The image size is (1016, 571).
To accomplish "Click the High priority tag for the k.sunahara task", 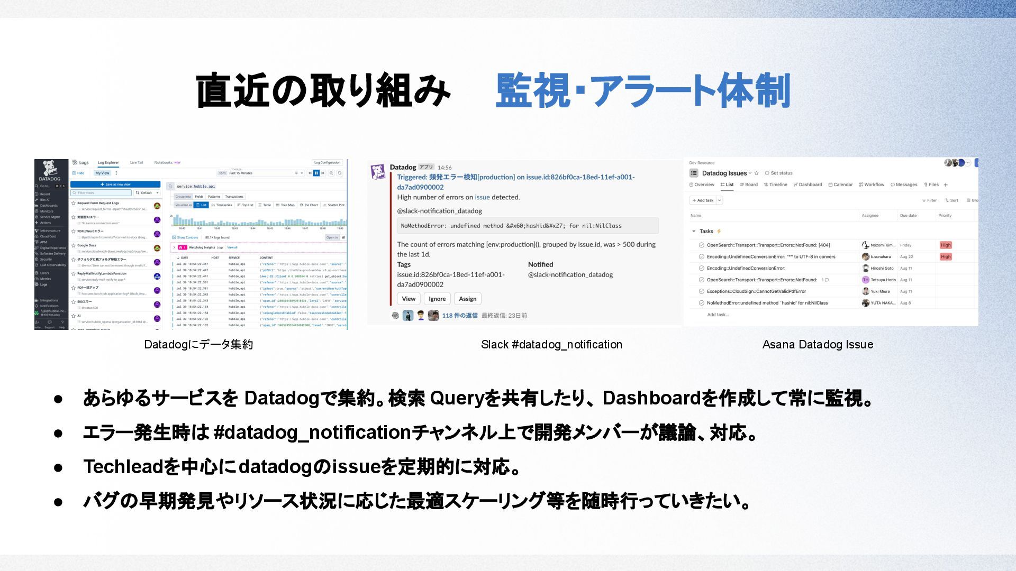I will click(946, 256).
